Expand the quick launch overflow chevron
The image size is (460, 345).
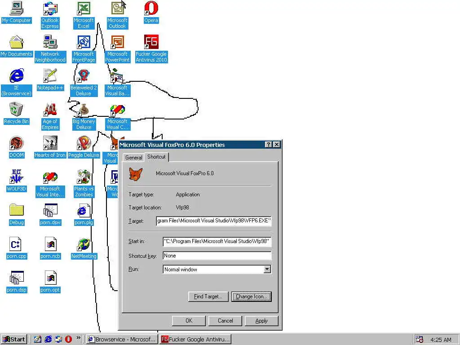[78, 338]
